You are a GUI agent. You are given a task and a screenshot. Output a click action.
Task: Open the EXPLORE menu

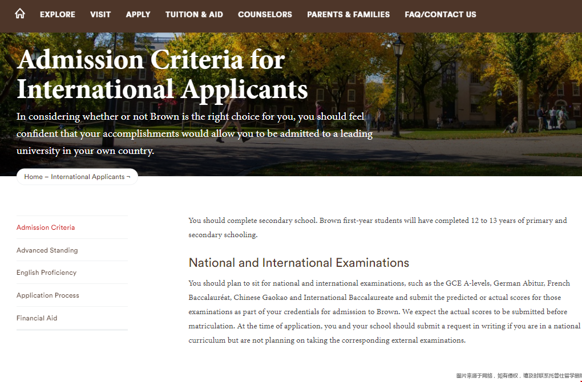click(x=57, y=14)
